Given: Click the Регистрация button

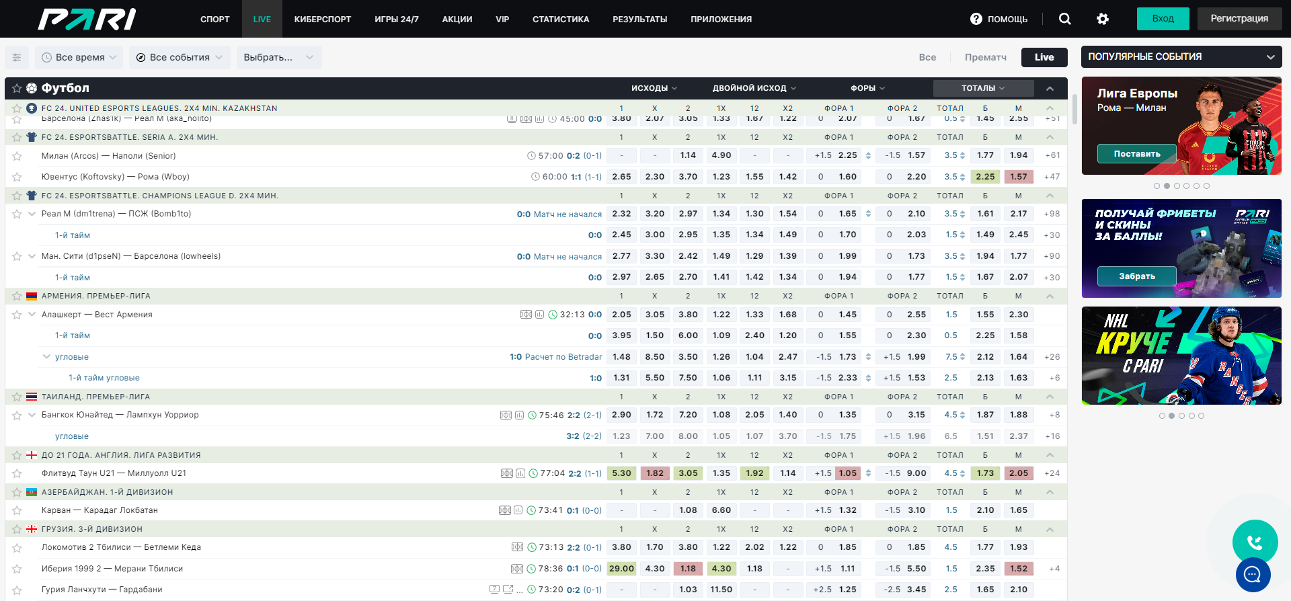Looking at the screenshot, I should 1239,19.
